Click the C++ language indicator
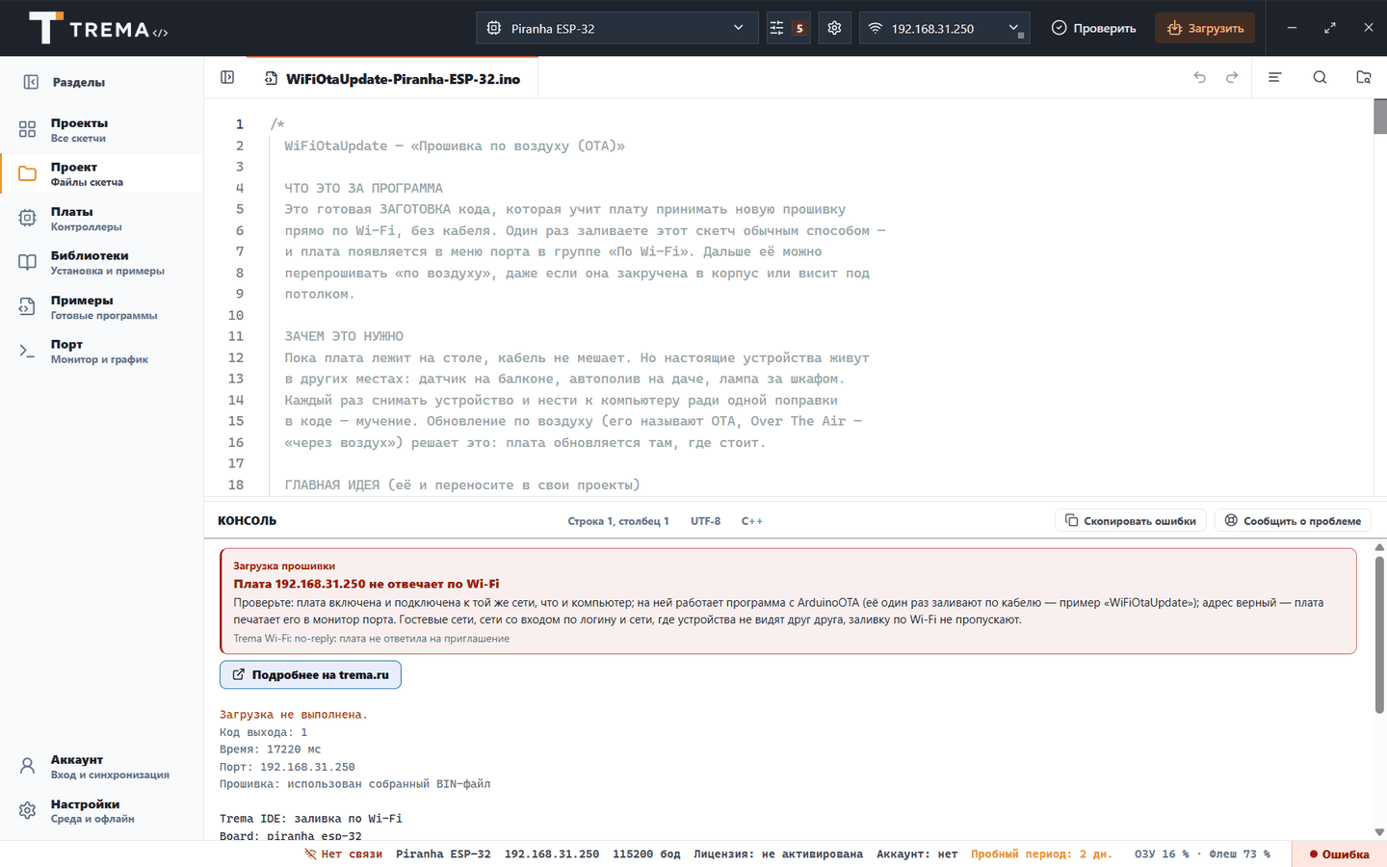Image resolution: width=1387 pixels, height=867 pixels. click(752, 521)
